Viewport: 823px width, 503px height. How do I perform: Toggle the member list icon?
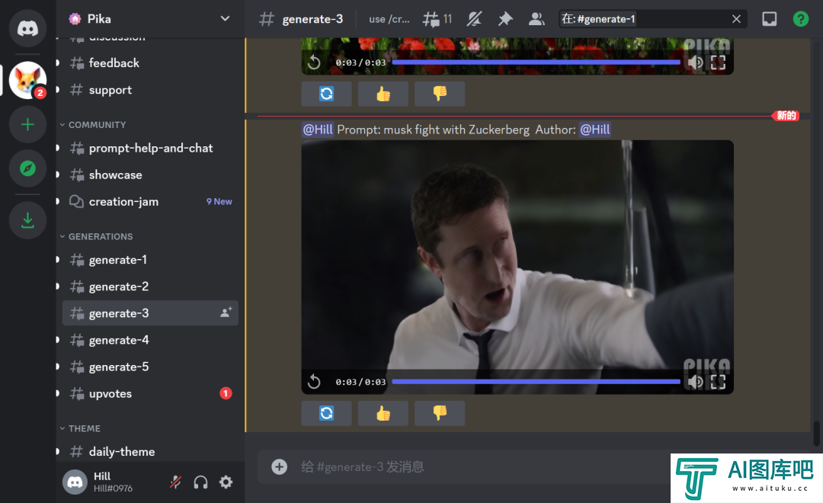tap(536, 19)
